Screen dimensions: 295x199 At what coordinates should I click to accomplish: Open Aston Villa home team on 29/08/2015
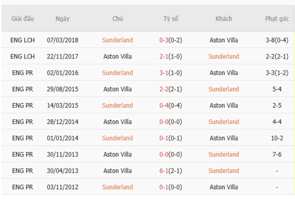[118, 89]
